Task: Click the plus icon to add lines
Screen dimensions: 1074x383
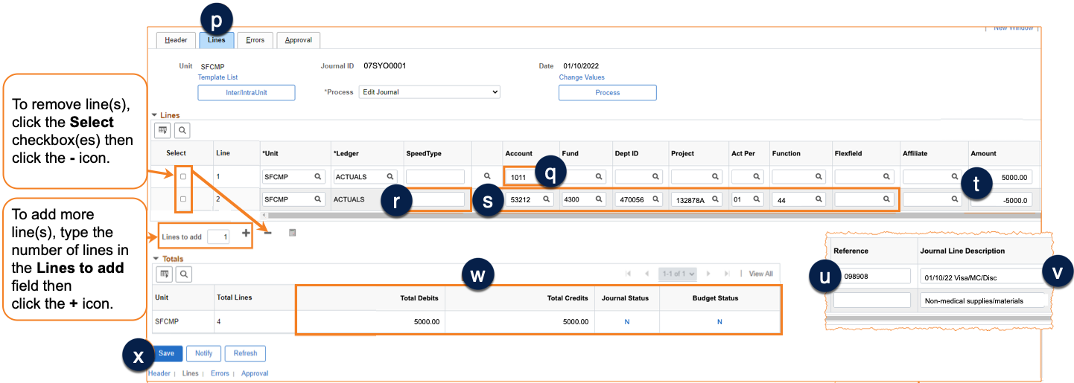Action: [246, 233]
